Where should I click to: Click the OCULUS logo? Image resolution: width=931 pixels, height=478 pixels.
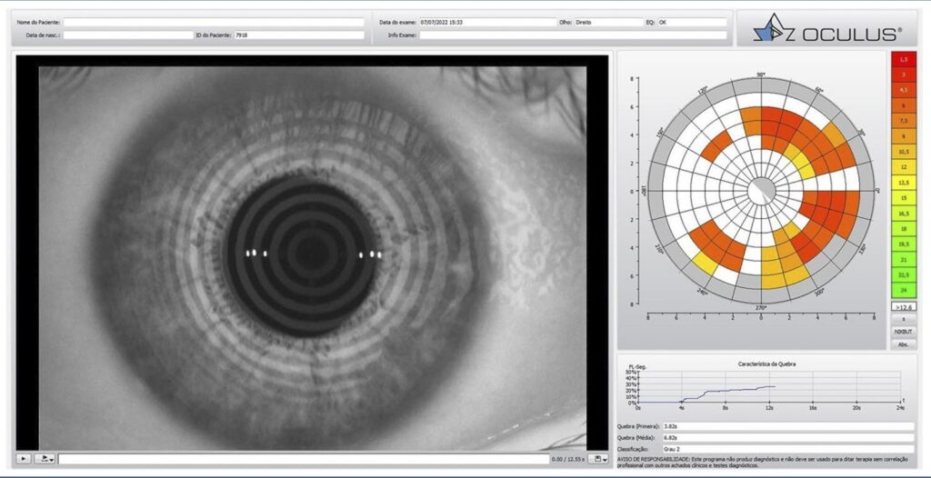click(826, 30)
